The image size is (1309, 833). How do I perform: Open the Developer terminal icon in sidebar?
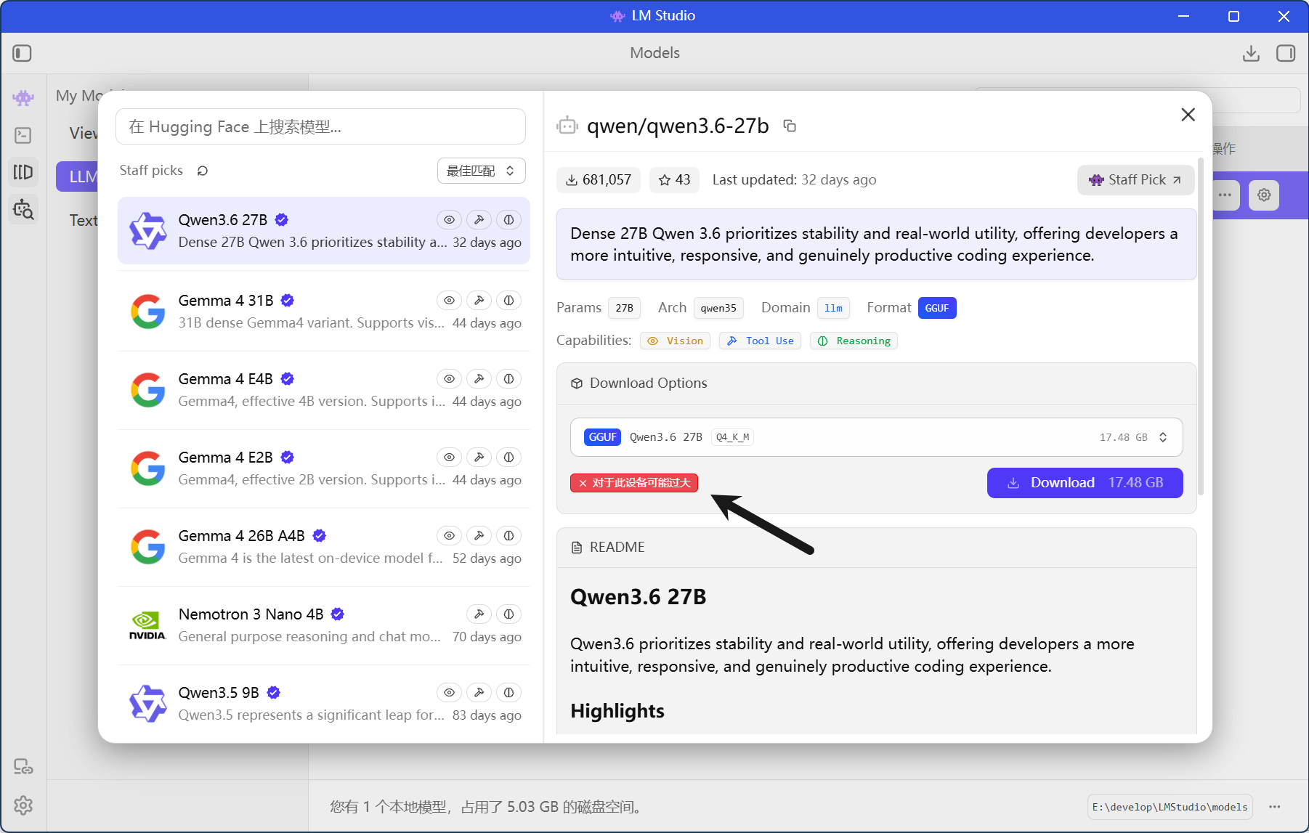(x=23, y=135)
